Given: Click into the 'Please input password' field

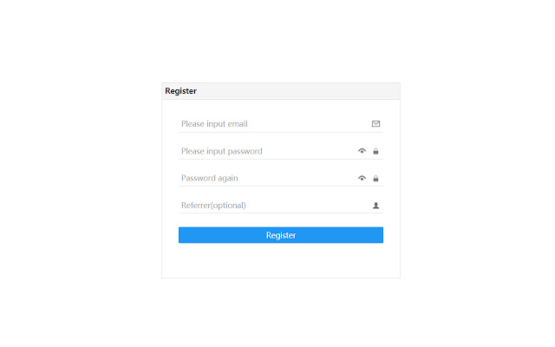Looking at the screenshot, I should click(x=304, y=152).
